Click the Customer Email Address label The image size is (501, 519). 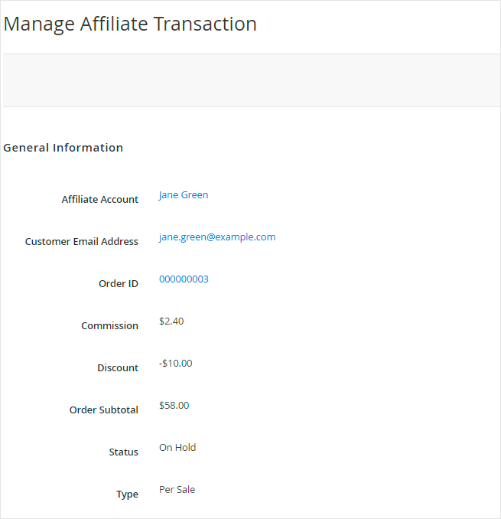pyautogui.click(x=82, y=242)
